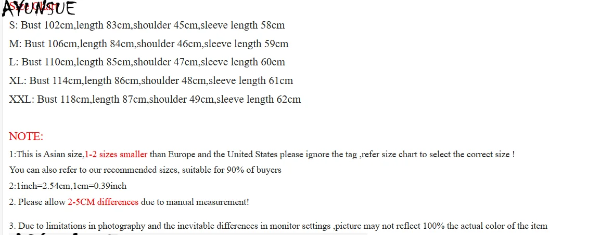The image size is (601, 235).
Task: Click the 1inch=2.54cm conversion line
Action: click(x=68, y=186)
